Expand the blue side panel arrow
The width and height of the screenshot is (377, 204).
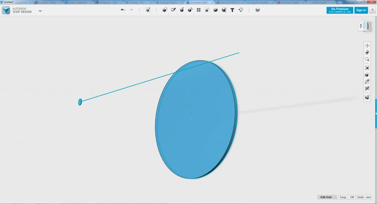click(376, 114)
